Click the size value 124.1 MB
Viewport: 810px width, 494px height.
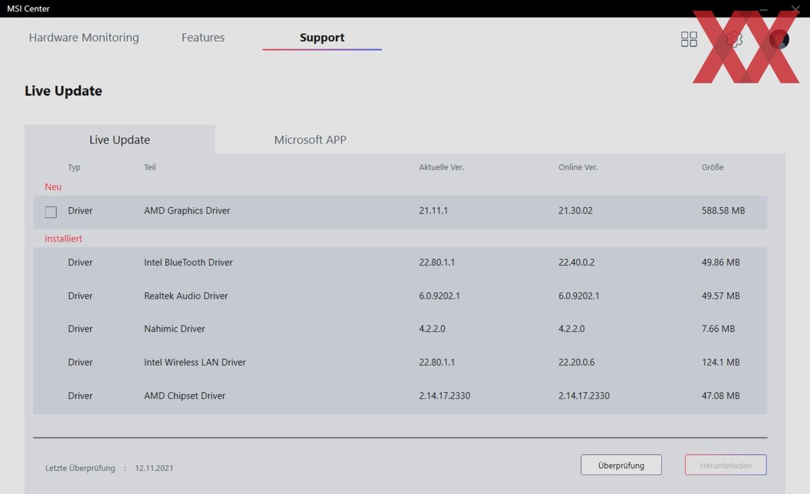721,362
